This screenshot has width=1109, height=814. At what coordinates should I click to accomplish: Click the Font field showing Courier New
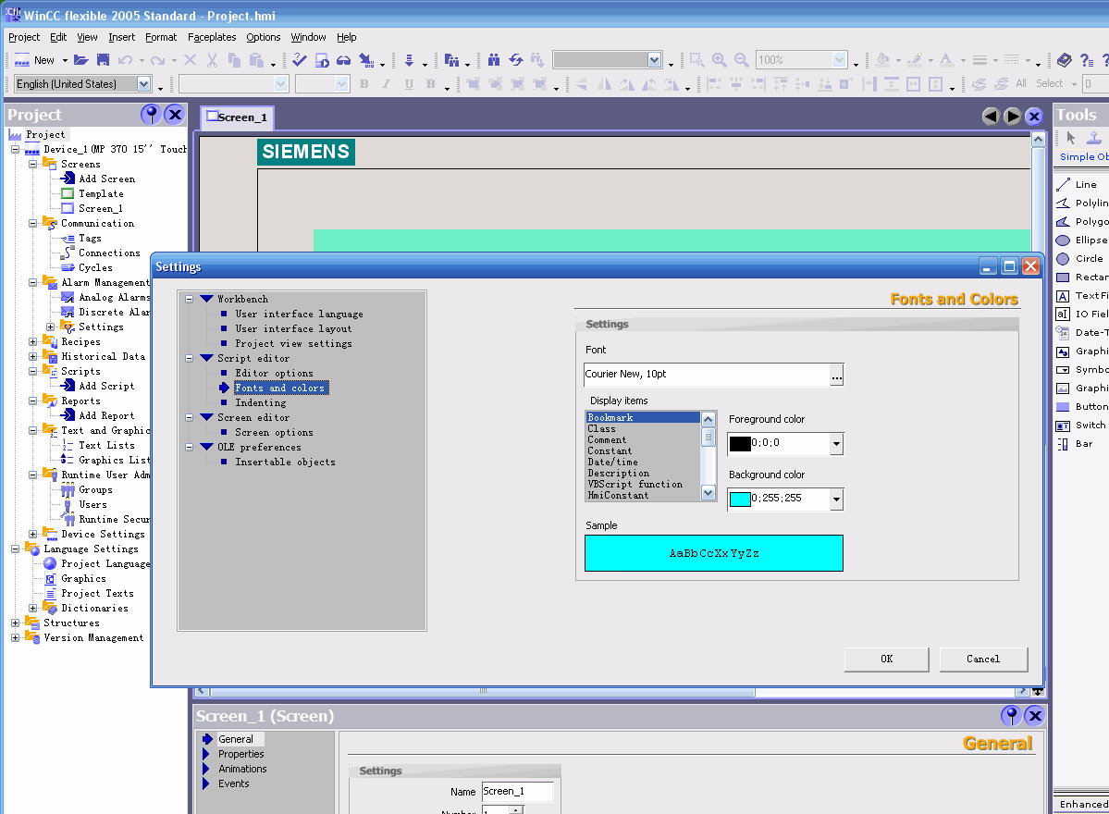click(707, 374)
